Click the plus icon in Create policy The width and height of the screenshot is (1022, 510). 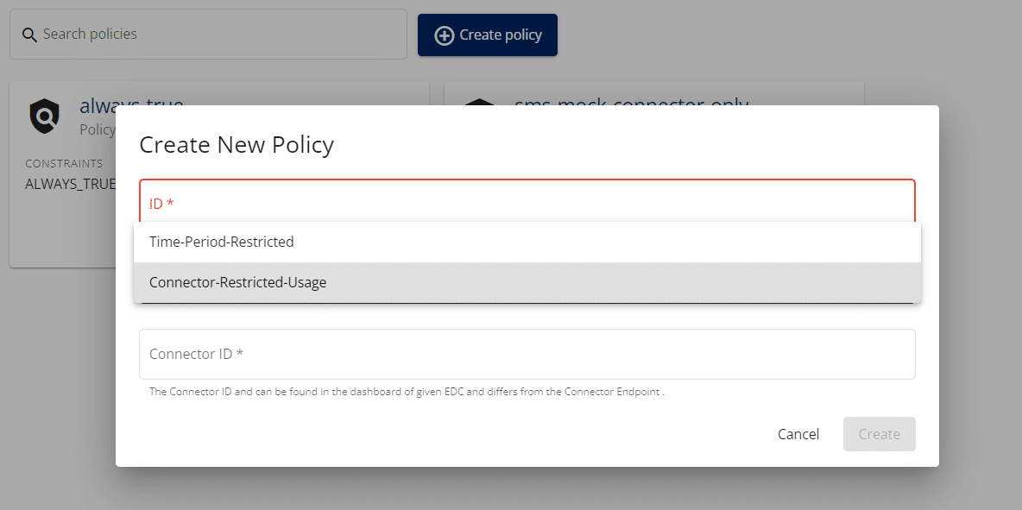point(444,36)
